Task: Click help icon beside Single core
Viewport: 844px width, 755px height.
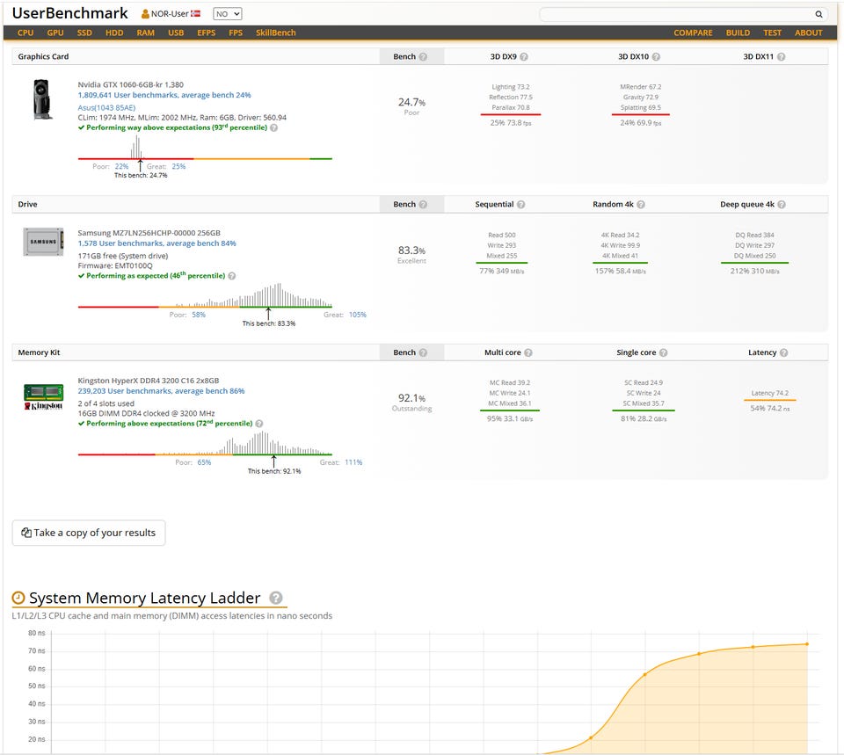Action: pos(663,352)
